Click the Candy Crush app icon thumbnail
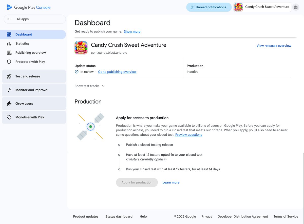 81,48
